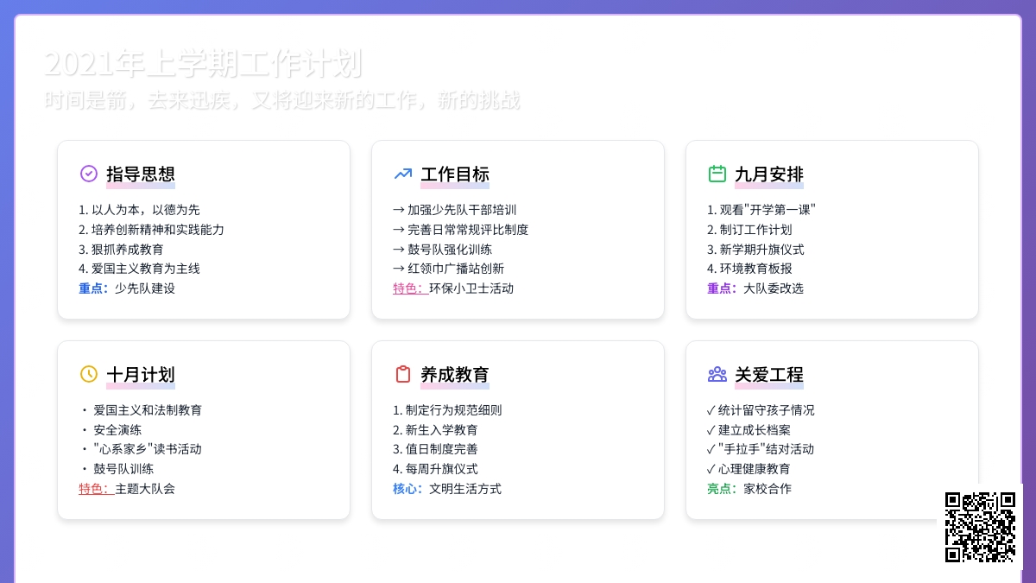Select the 指导思想 card heading

point(141,174)
